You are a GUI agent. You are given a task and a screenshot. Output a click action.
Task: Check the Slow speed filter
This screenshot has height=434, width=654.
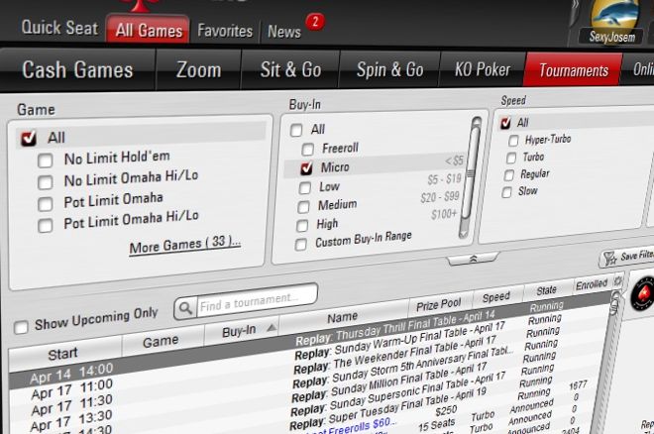point(506,192)
